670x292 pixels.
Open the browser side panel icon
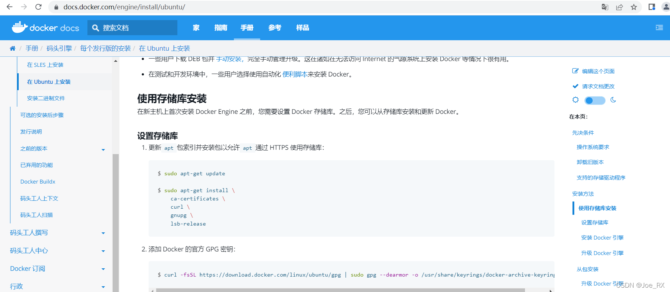click(x=652, y=7)
